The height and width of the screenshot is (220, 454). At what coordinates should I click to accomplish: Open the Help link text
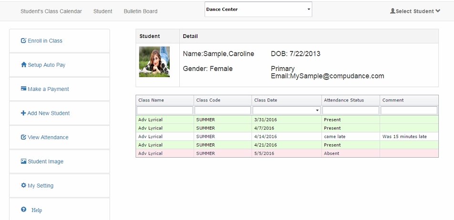coord(37,210)
